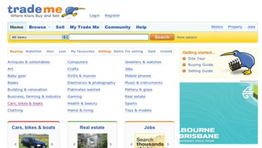The width and height of the screenshot is (262, 148).
Task: Show previous Real estate listing arrow
Action: coord(74,144)
